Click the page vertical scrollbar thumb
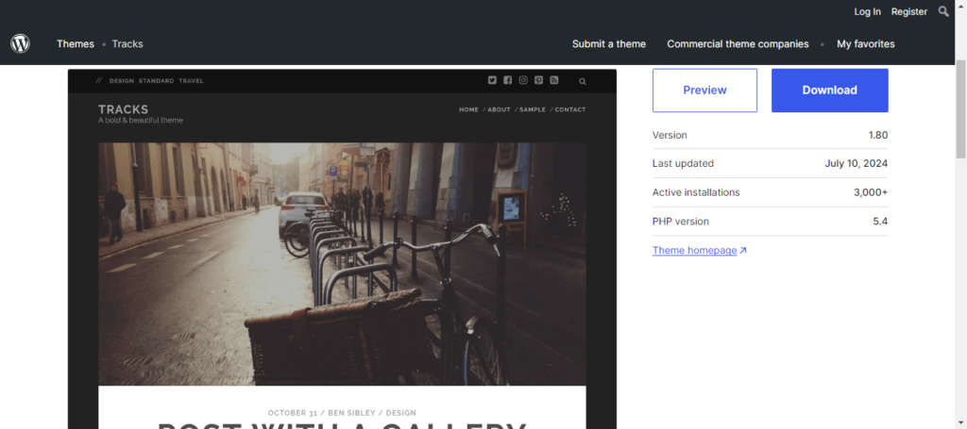The image size is (967, 429). coord(960,109)
